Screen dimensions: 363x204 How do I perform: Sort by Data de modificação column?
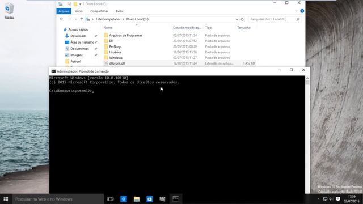click(x=187, y=28)
